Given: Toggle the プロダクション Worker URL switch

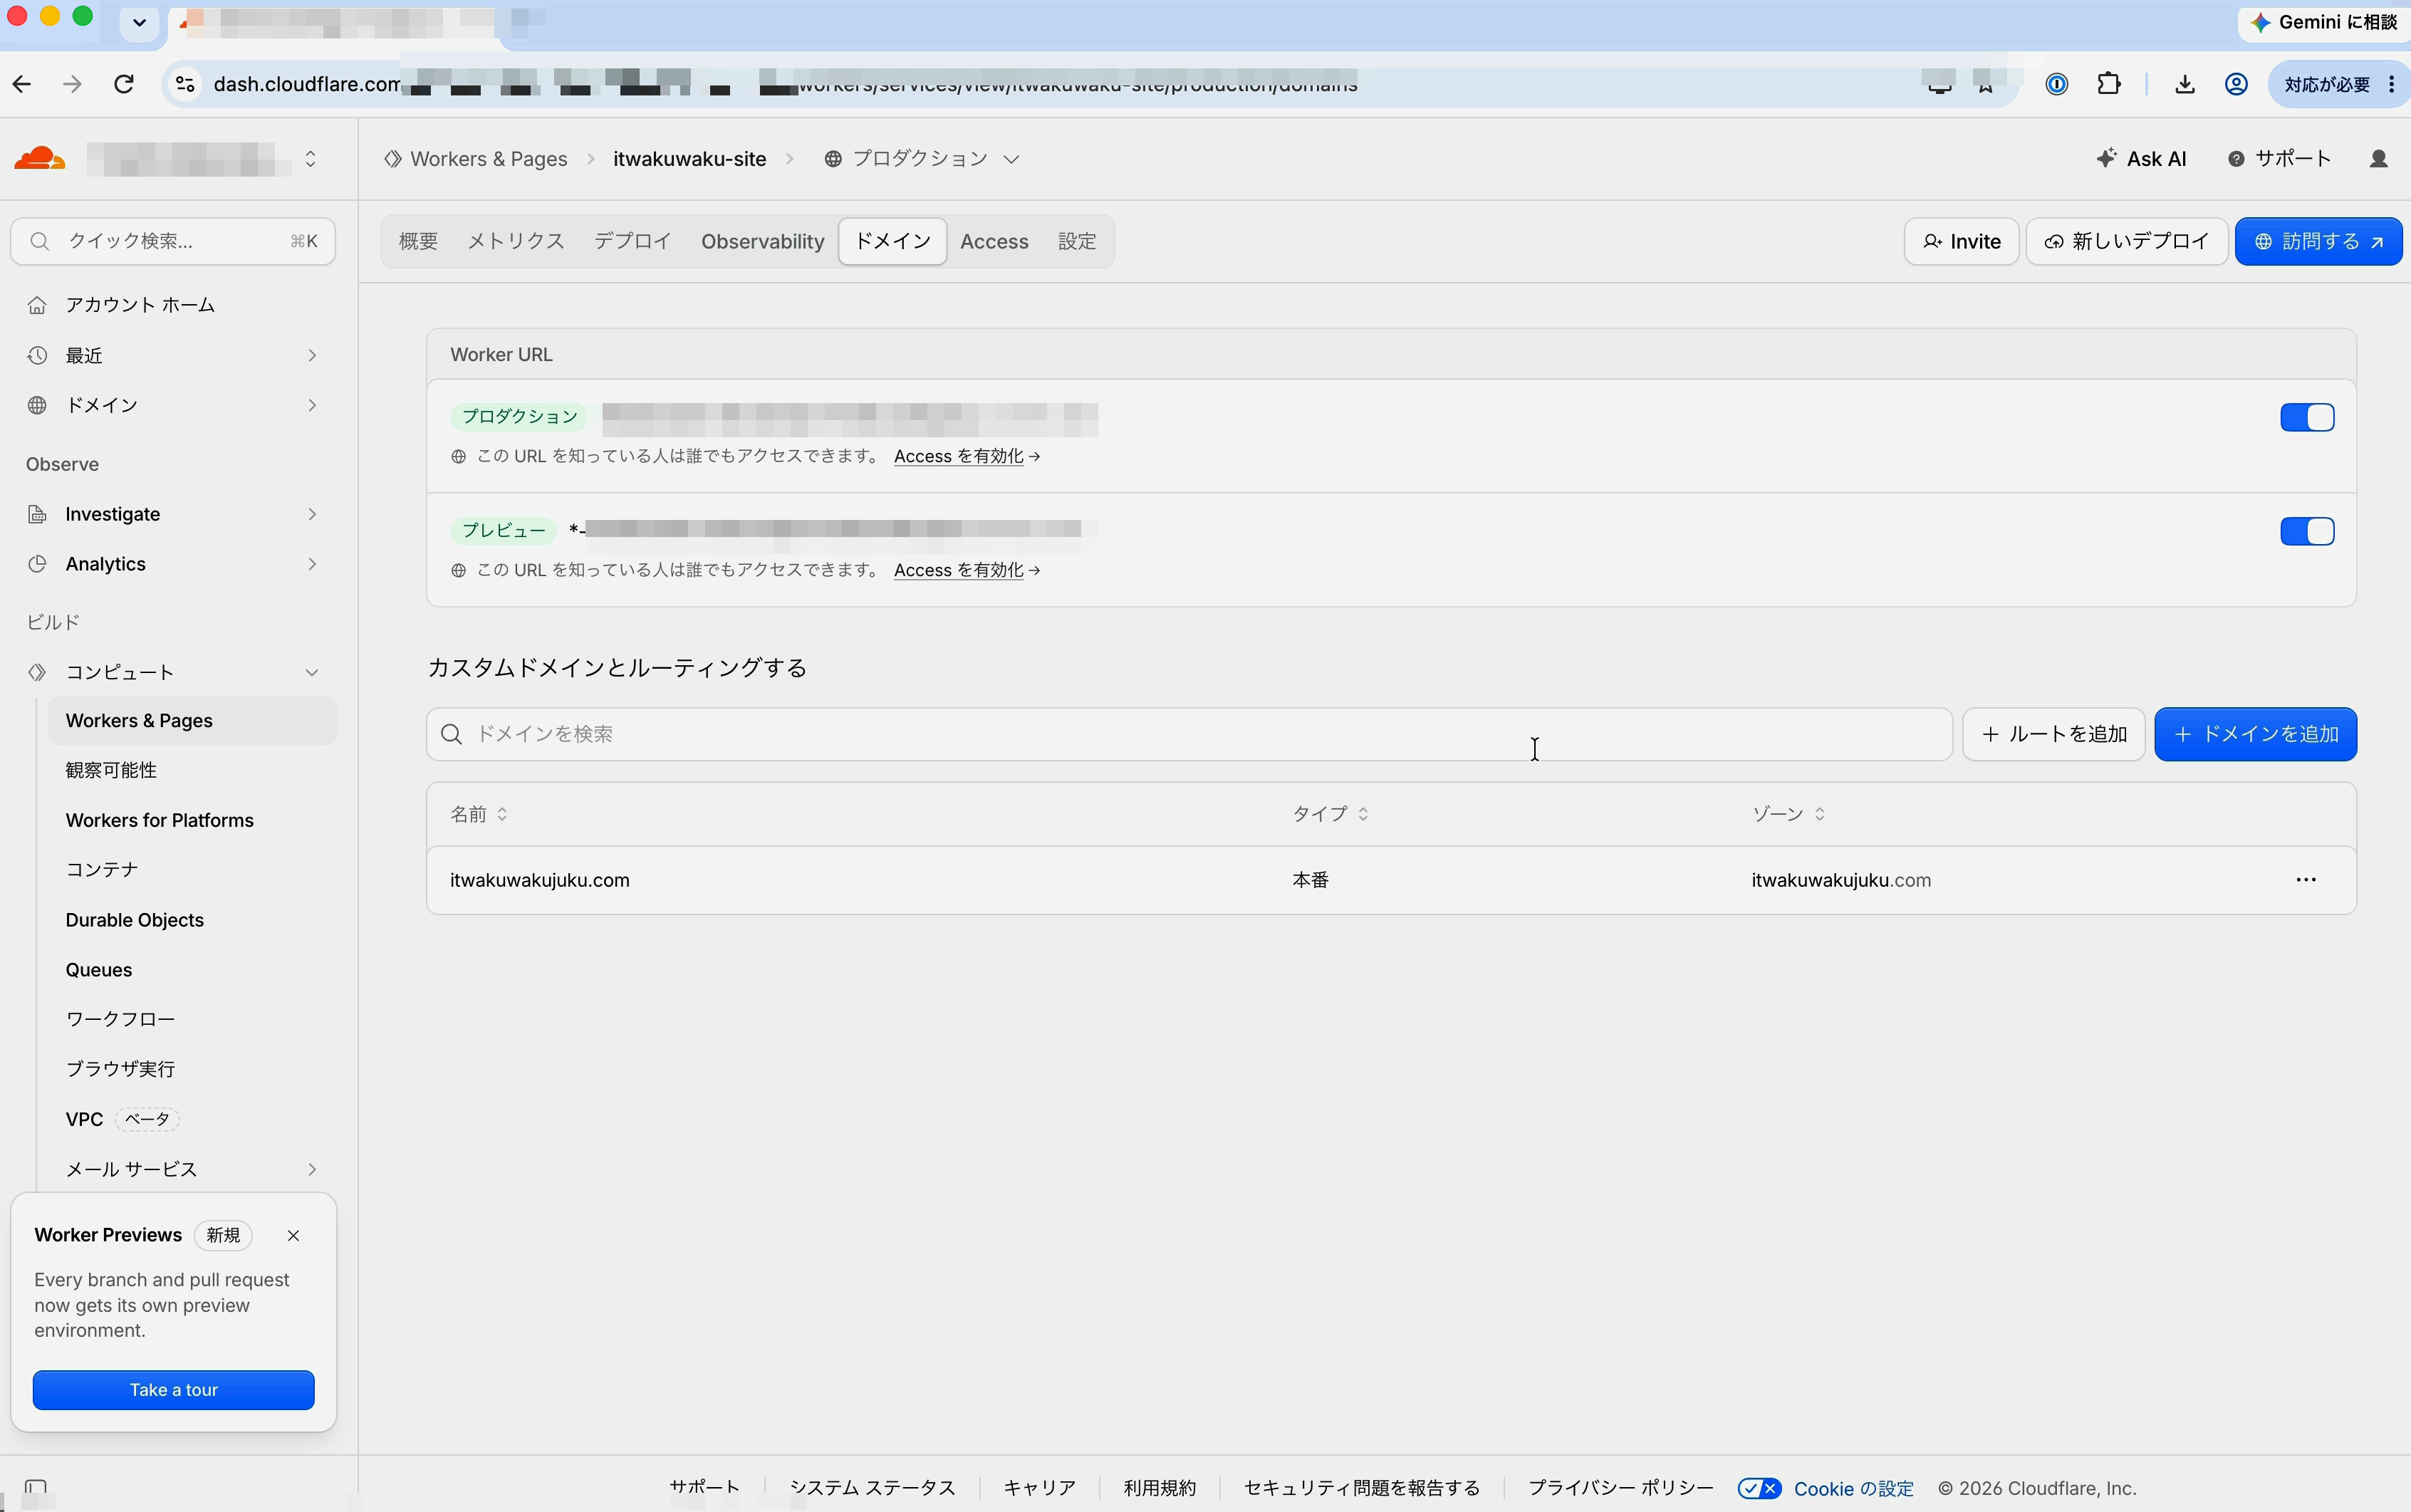Looking at the screenshot, I should [x=2307, y=418].
